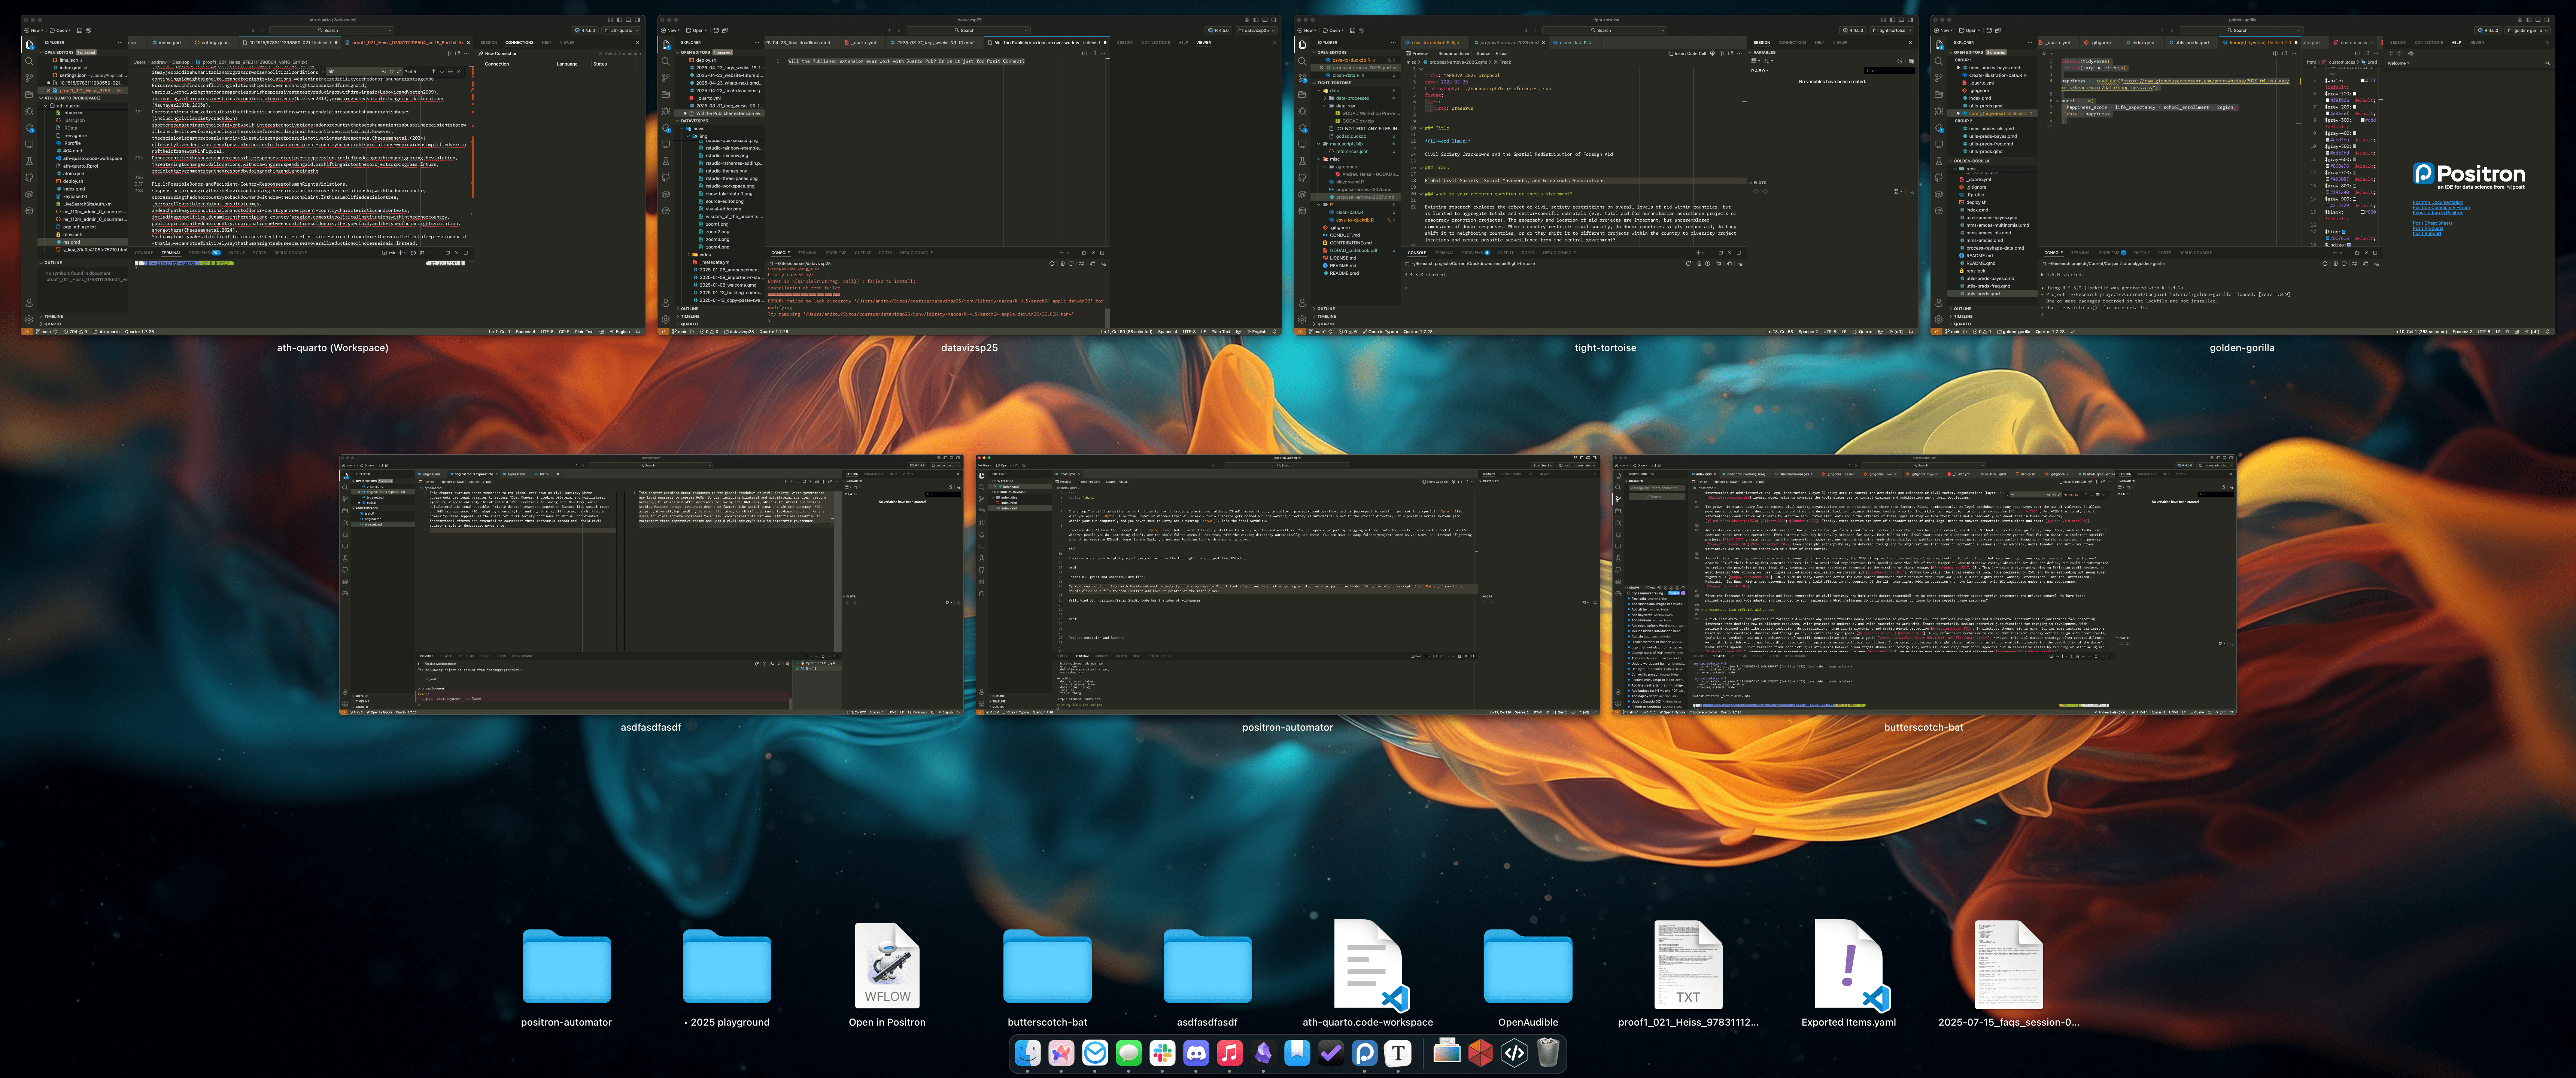Viewport: 2576px width, 1078px height.
Task: Kill terminal trash icon in ath-quarto panel
Action: (x=422, y=253)
